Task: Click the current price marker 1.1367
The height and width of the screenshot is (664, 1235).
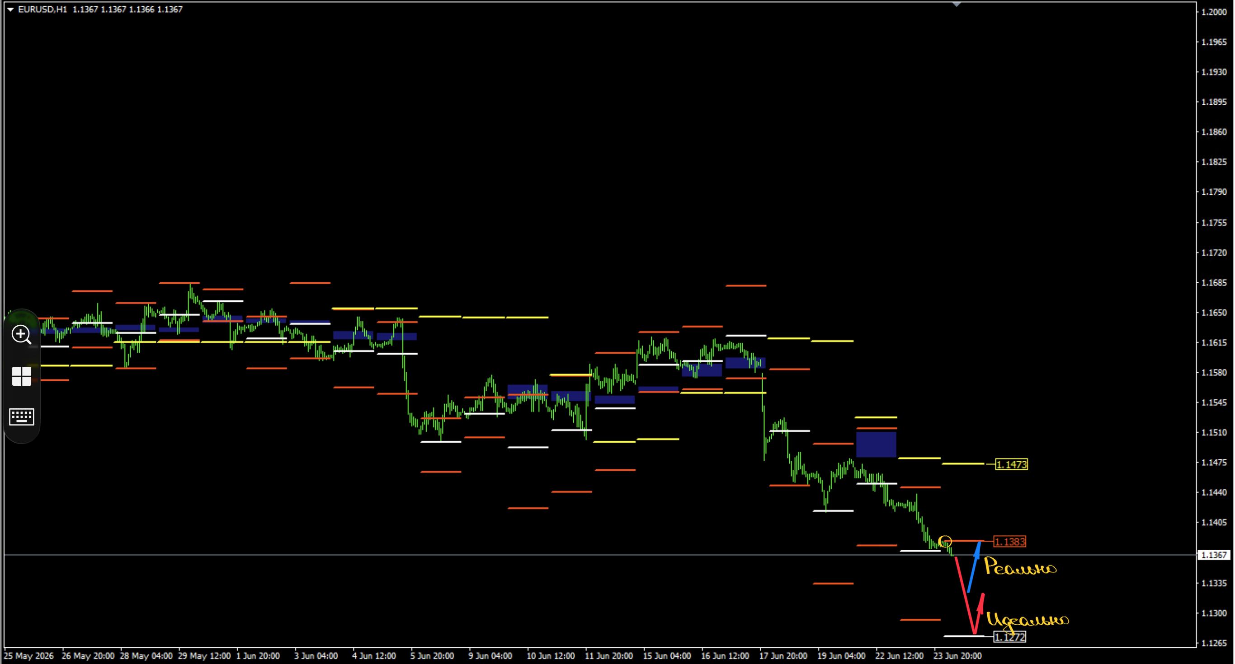Action: (x=1214, y=555)
